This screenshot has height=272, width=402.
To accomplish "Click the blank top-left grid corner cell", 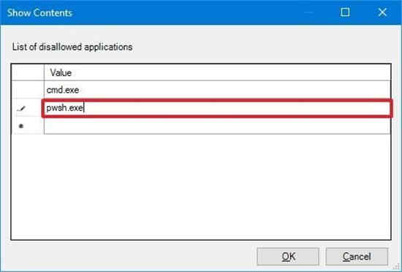I will (x=28, y=73).
